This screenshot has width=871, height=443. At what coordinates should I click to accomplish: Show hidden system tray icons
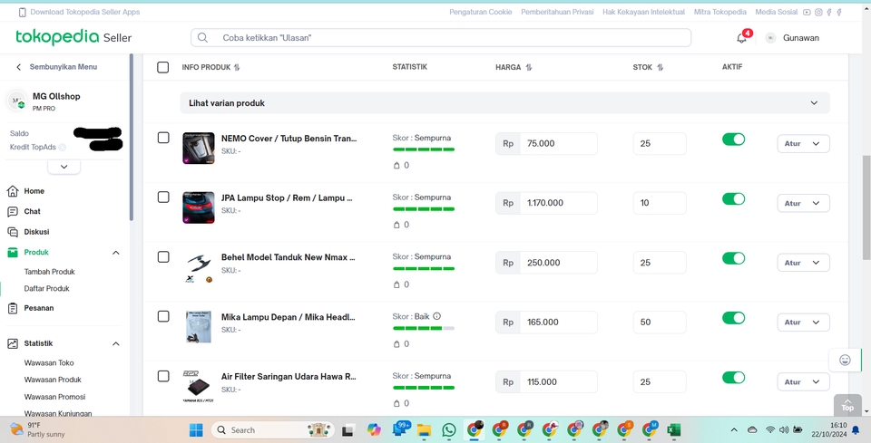click(734, 429)
